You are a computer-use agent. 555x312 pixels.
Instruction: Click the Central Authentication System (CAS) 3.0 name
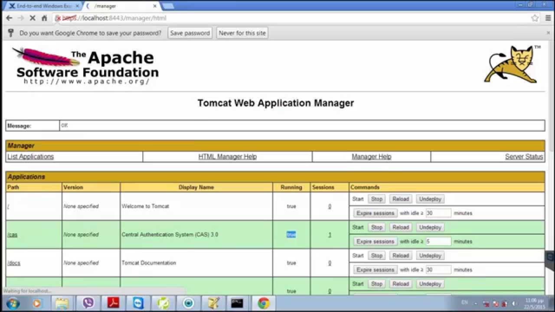pos(170,234)
